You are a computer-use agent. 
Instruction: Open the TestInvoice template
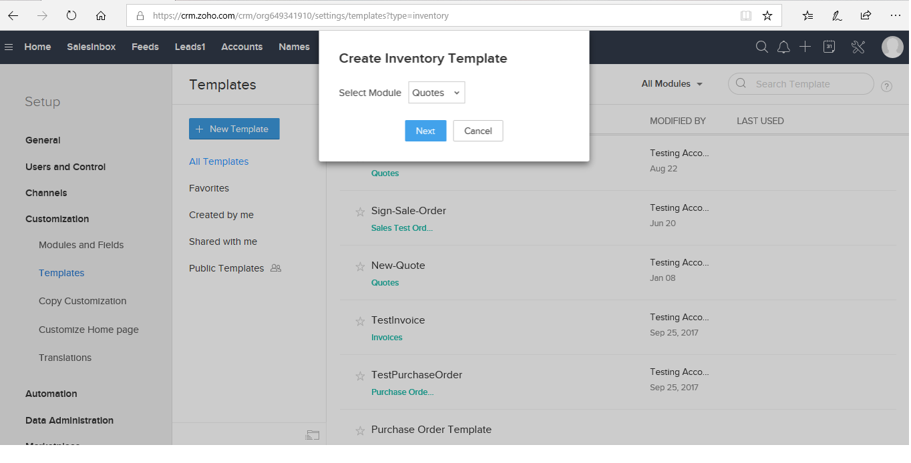[398, 320]
